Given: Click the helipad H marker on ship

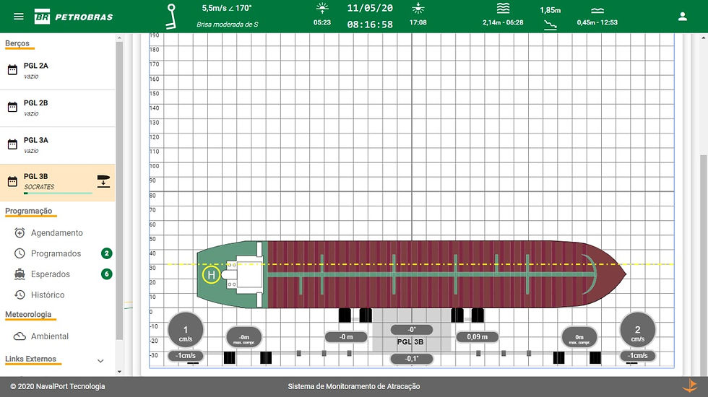Looking at the screenshot, I should (x=211, y=274).
